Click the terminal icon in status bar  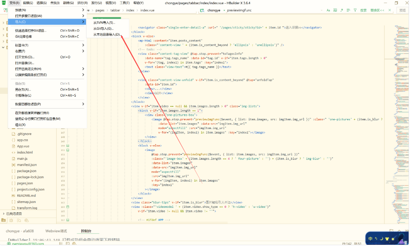(68, 243)
